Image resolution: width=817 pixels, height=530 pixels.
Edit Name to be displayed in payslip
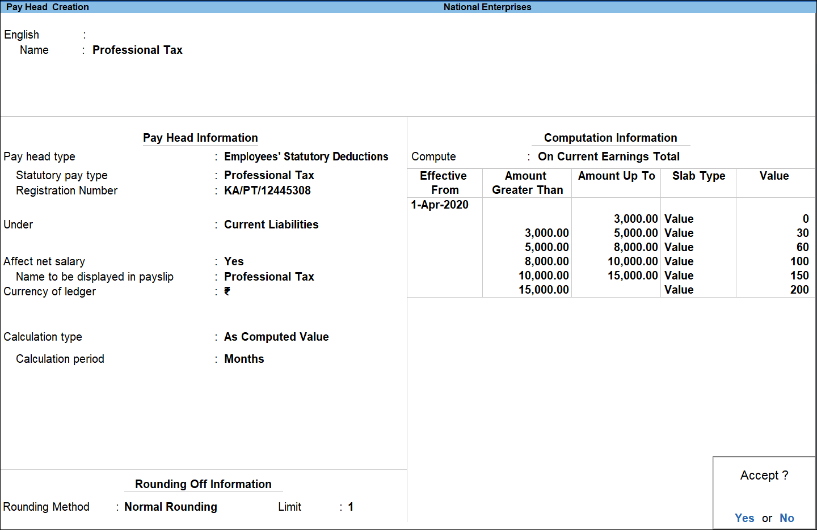269,277
